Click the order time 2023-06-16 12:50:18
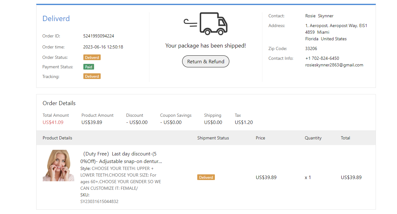Screen dimensions: 397x214 coord(103,47)
